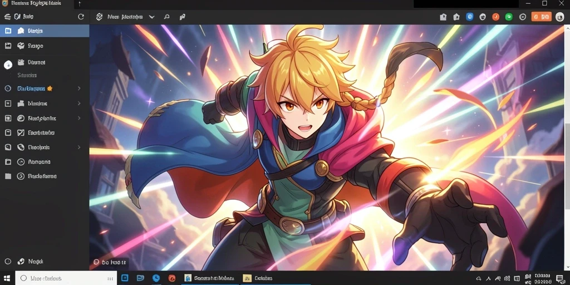Click the magnifier search icon in top toolbar

click(167, 17)
